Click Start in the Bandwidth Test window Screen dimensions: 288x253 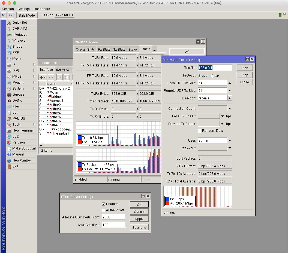click(x=245, y=68)
